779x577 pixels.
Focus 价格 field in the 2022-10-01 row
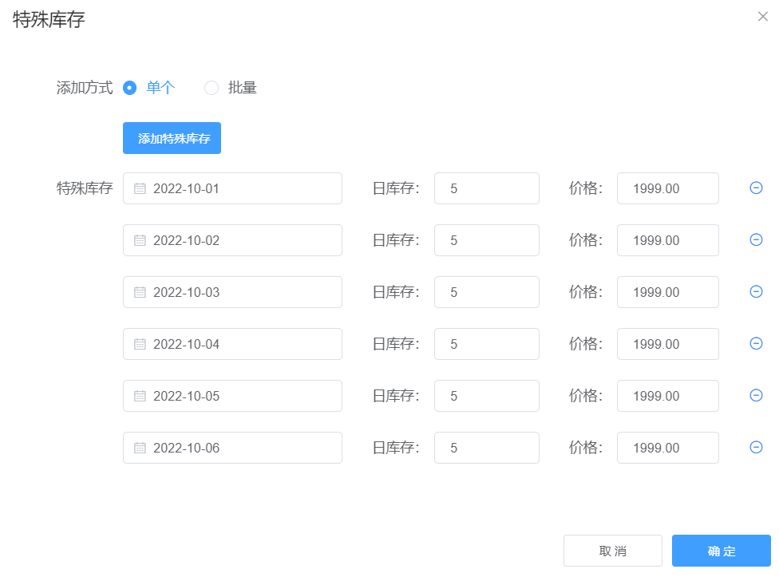(668, 188)
